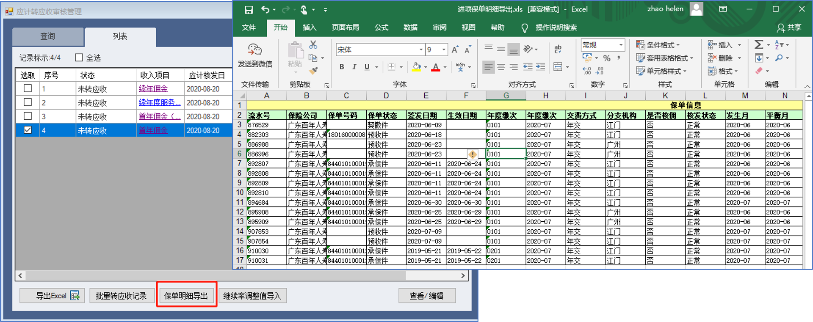Open the font name dropdown showing 宋体
The height and width of the screenshot is (322, 813).
coord(421,50)
